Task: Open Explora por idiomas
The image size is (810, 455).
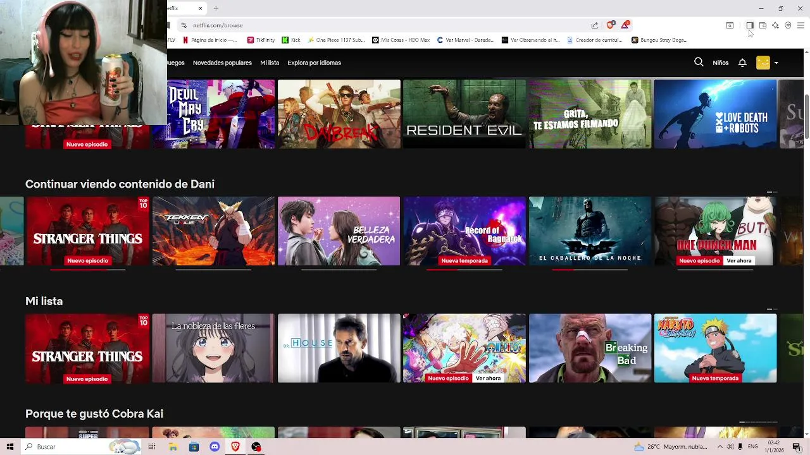Action: 314,63
